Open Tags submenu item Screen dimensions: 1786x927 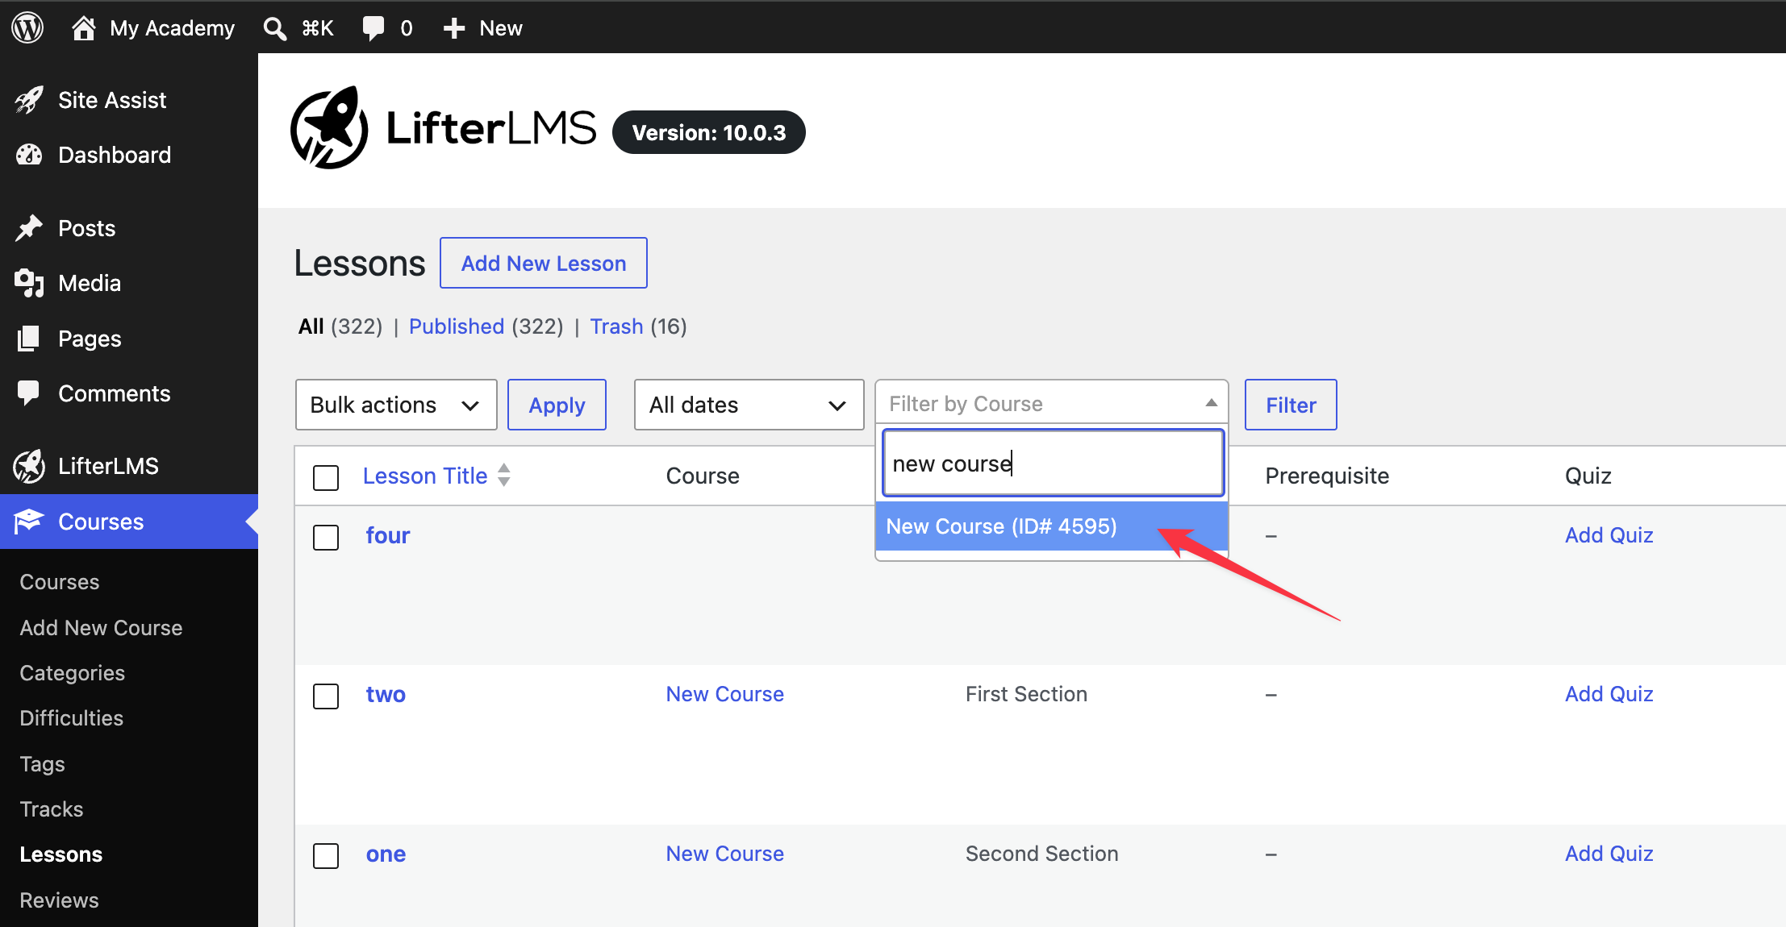tap(42, 764)
